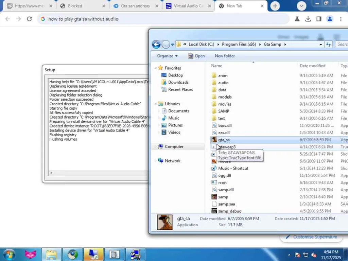Open the Windows Start button
Screen dimensions: 348x261
click(x=9, y=255)
